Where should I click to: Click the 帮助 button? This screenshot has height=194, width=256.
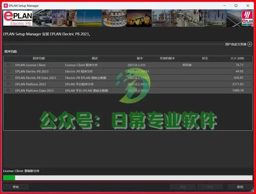pyautogui.click(x=16, y=187)
